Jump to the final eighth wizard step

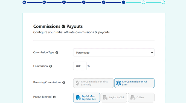point(163,2)
